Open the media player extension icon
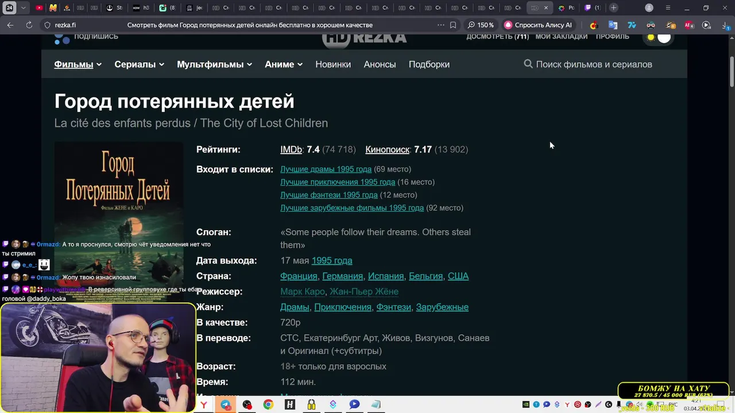The image size is (735, 413). click(706, 25)
